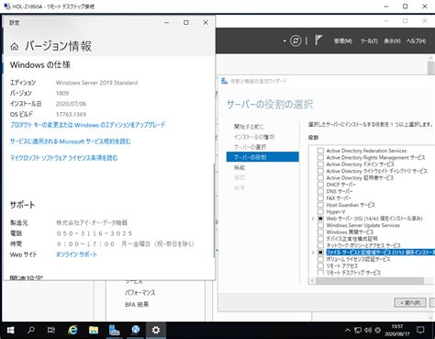Click the product key change link
Viewport: 435px width, 339px height.
point(88,125)
